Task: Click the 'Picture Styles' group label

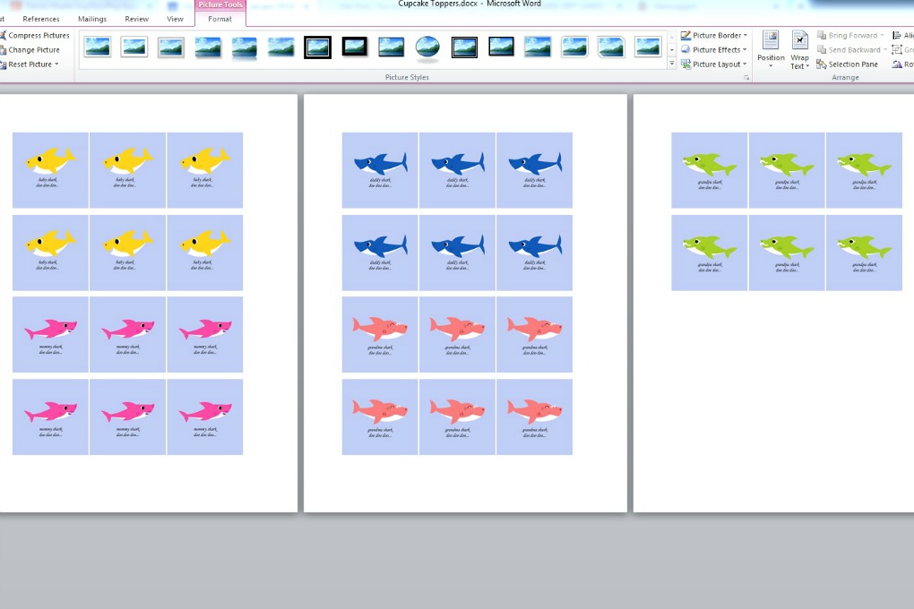Action: pos(407,77)
